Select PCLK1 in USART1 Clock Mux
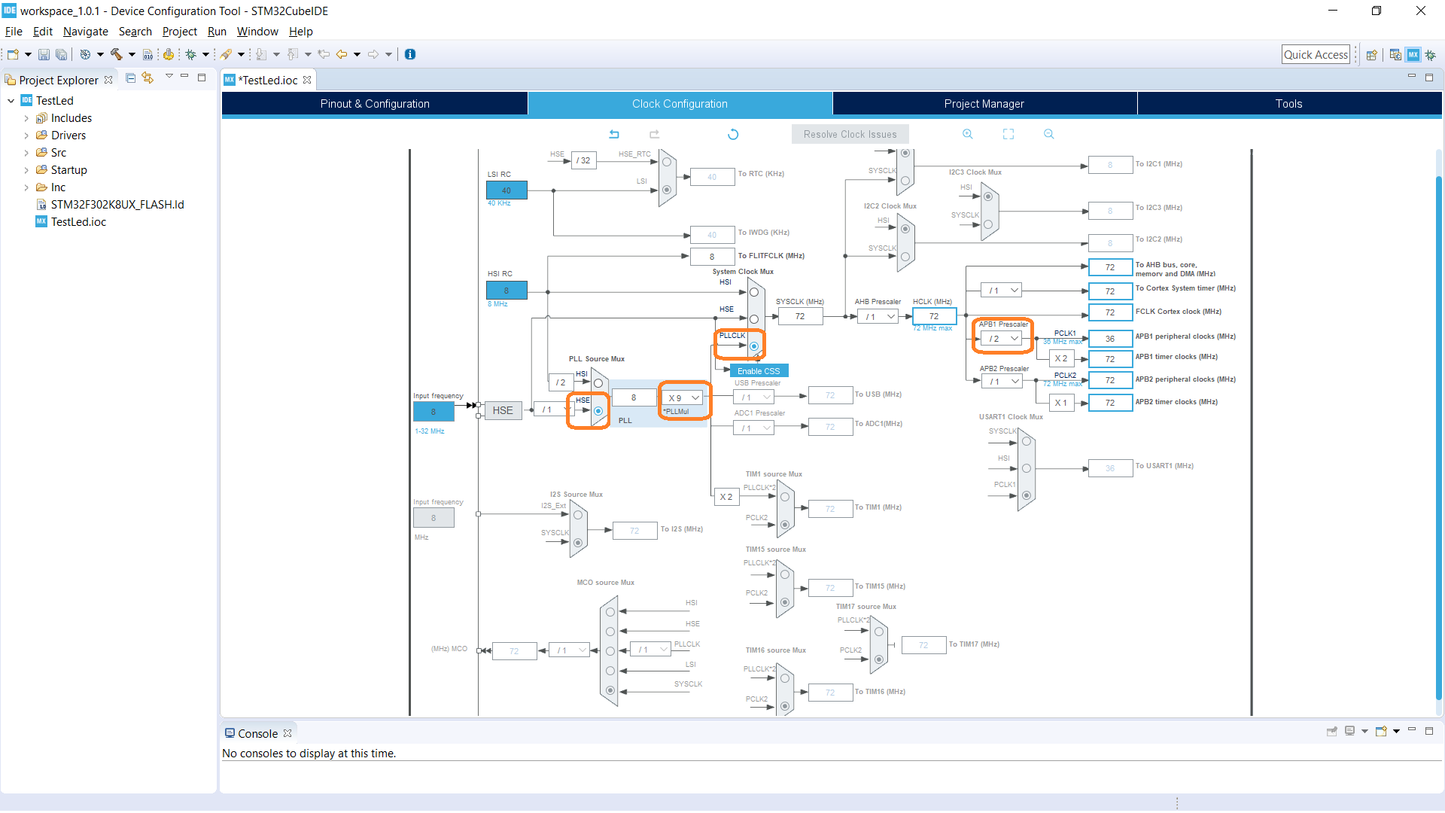 (x=1027, y=495)
